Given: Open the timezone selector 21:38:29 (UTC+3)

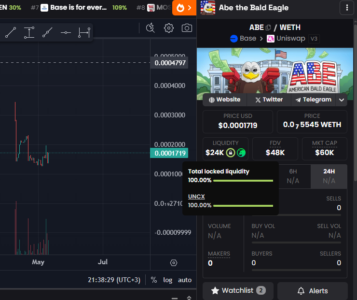Looking at the screenshot, I should (x=114, y=280).
